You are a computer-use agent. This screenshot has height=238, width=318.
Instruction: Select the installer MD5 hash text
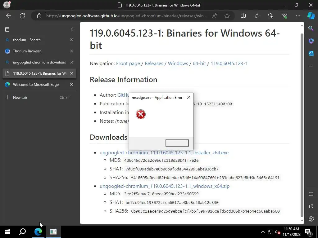coord(161,161)
